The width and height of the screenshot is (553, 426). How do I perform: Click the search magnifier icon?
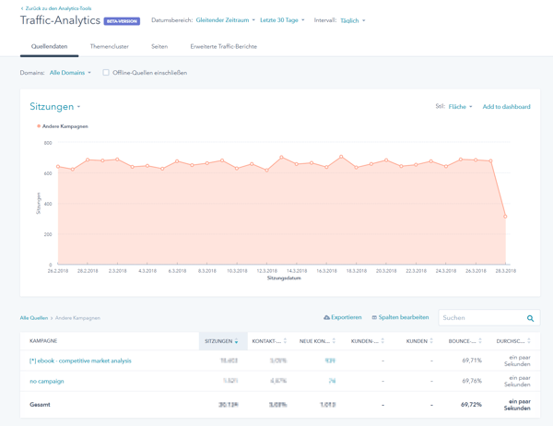[531, 318]
